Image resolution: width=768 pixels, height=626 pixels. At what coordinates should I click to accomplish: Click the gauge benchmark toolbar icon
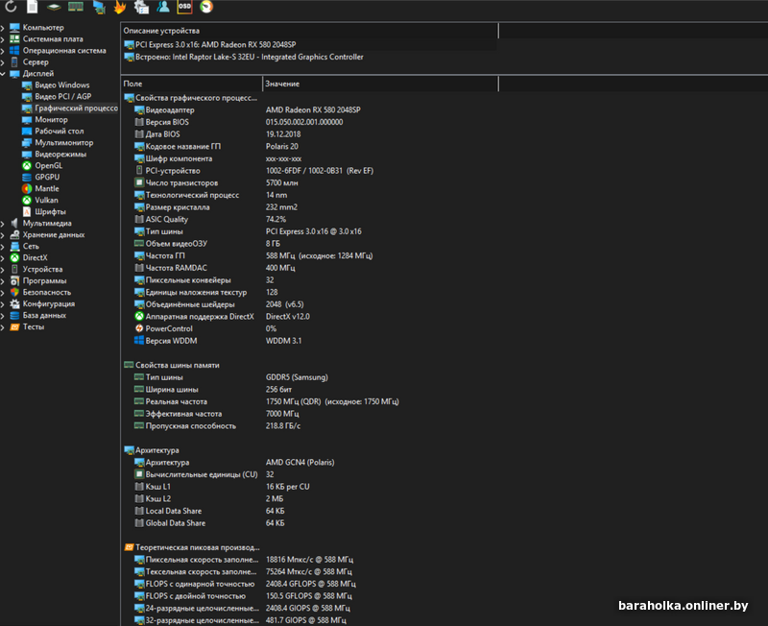[206, 7]
